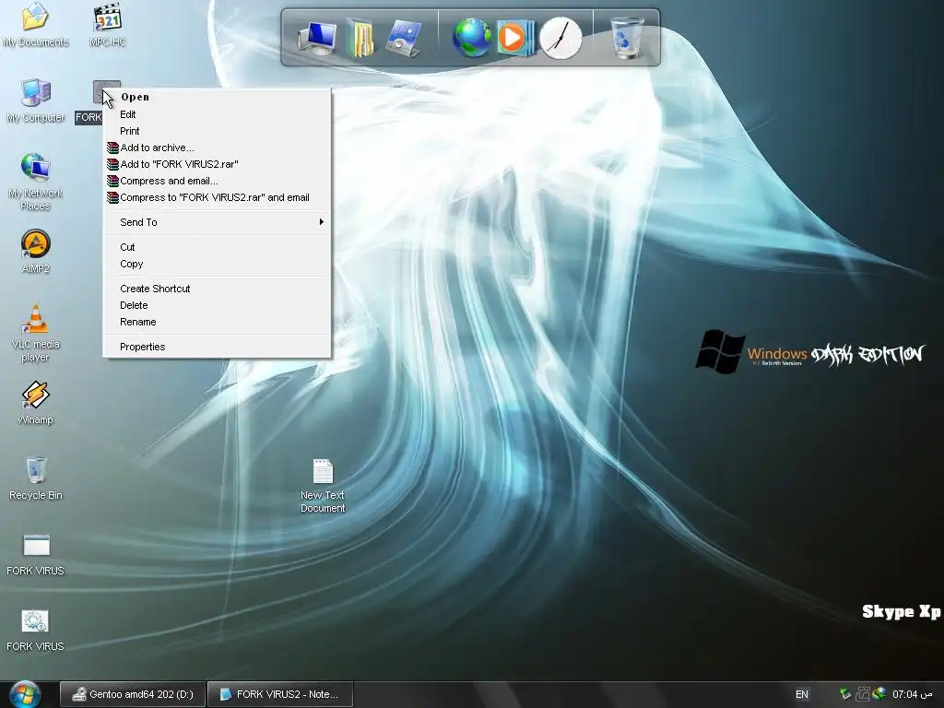Select Add to archive... menu entry
944x708 pixels.
pos(217,147)
